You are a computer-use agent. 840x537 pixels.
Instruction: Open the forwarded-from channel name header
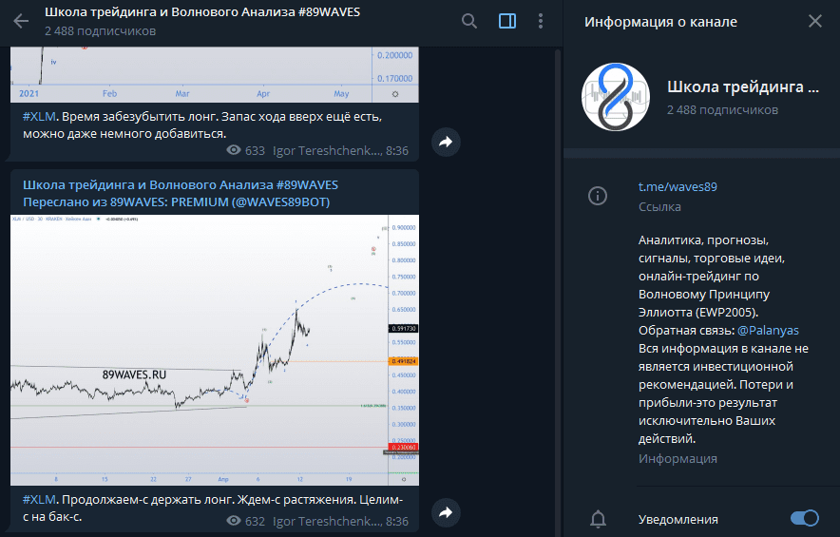point(181,185)
